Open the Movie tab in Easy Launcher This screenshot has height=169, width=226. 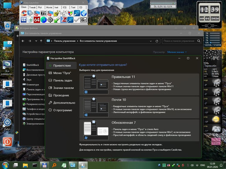tap(49, 7)
